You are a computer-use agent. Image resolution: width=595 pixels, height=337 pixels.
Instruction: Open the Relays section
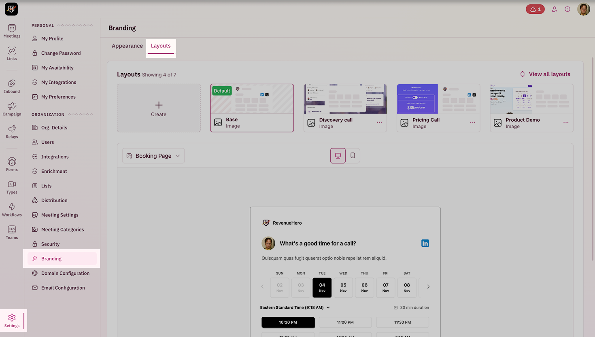[x=12, y=131]
